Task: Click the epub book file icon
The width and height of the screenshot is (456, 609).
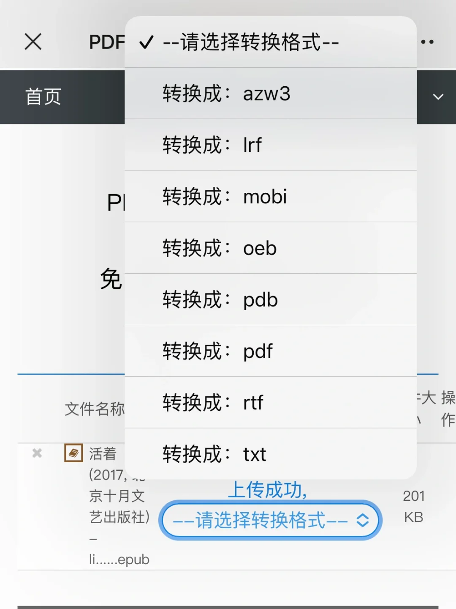Action: 73,453
